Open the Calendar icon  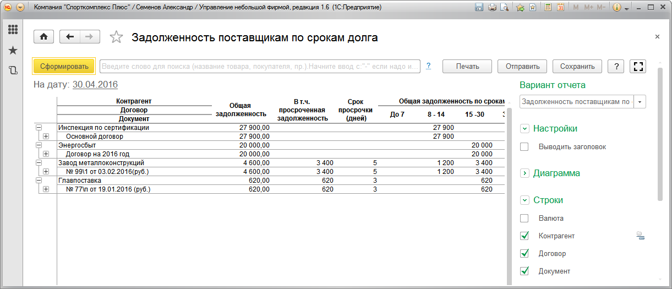pos(560,8)
